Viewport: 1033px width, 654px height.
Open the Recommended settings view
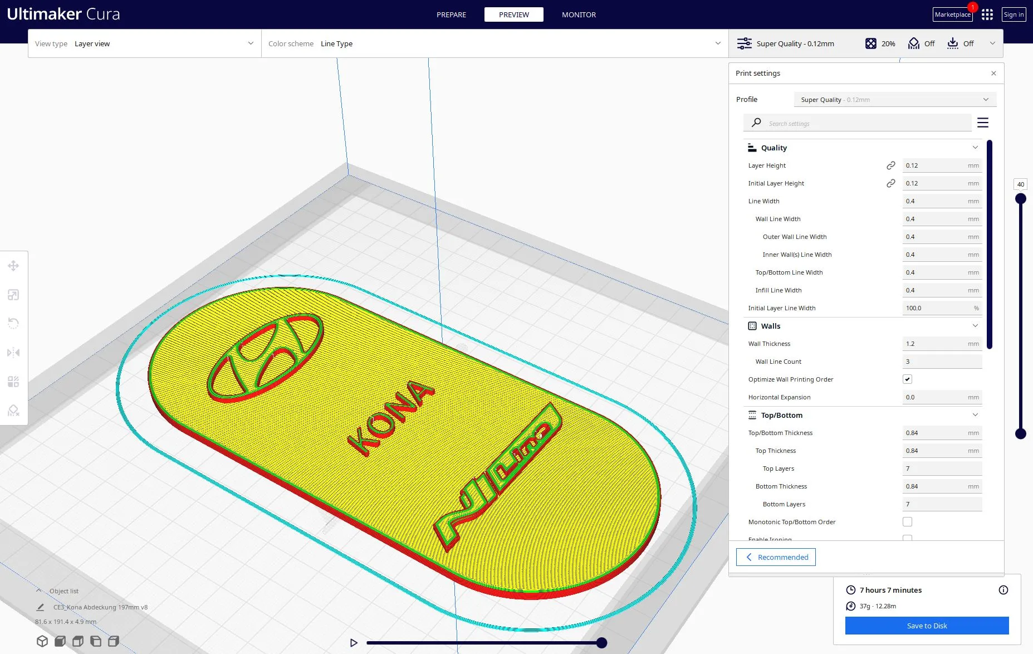coord(776,557)
